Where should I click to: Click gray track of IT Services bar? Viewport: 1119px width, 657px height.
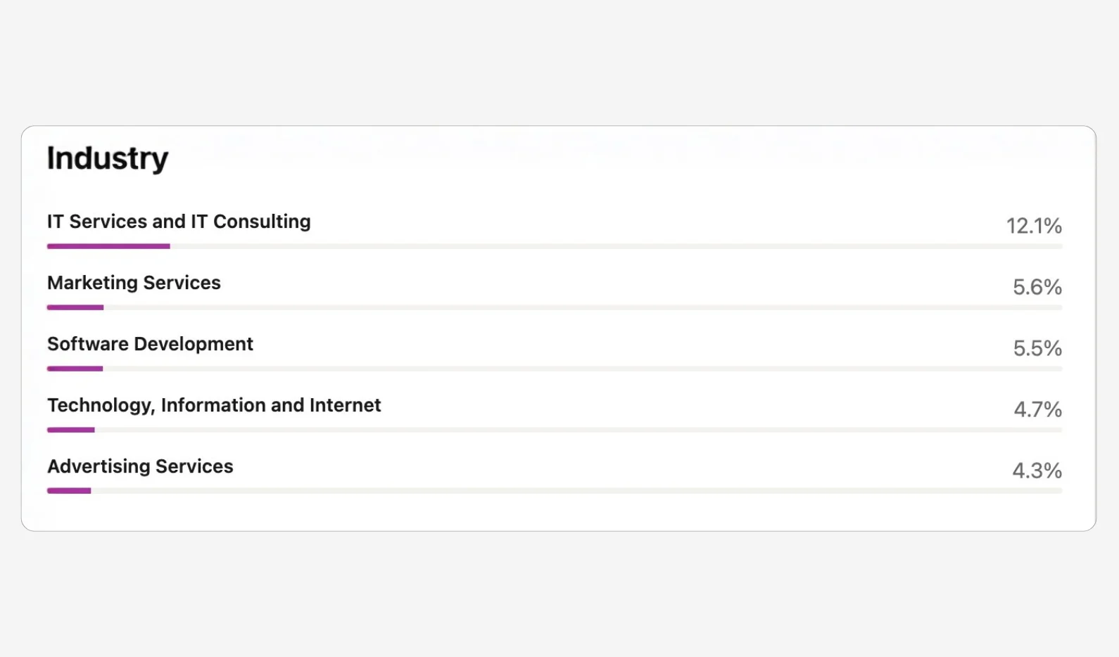pos(617,246)
